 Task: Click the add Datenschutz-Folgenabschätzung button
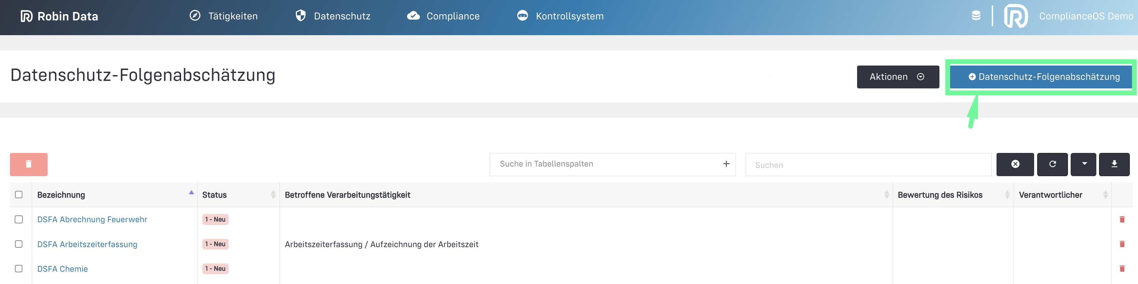(x=1040, y=77)
